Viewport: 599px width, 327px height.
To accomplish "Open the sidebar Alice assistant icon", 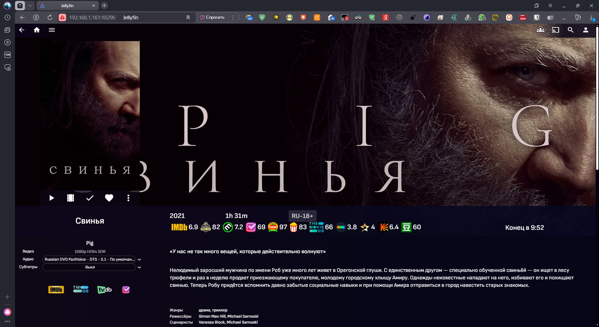I will [7, 312].
